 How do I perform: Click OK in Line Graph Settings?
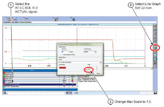(x=90, y=73)
